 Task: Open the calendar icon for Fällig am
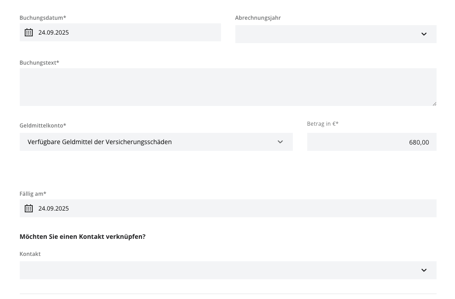point(29,208)
